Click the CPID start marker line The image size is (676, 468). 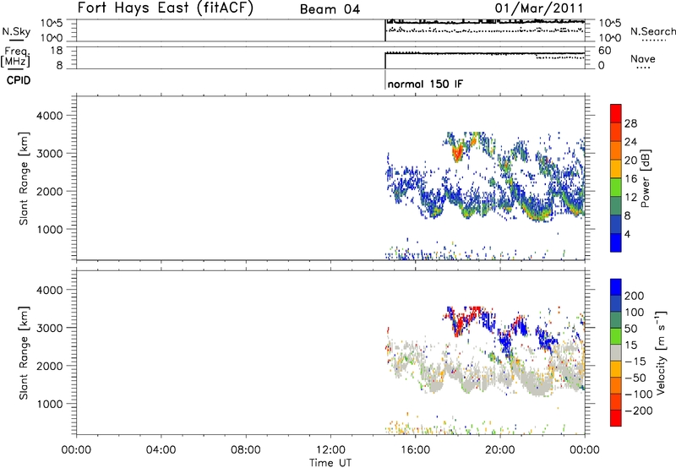click(x=385, y=80)
